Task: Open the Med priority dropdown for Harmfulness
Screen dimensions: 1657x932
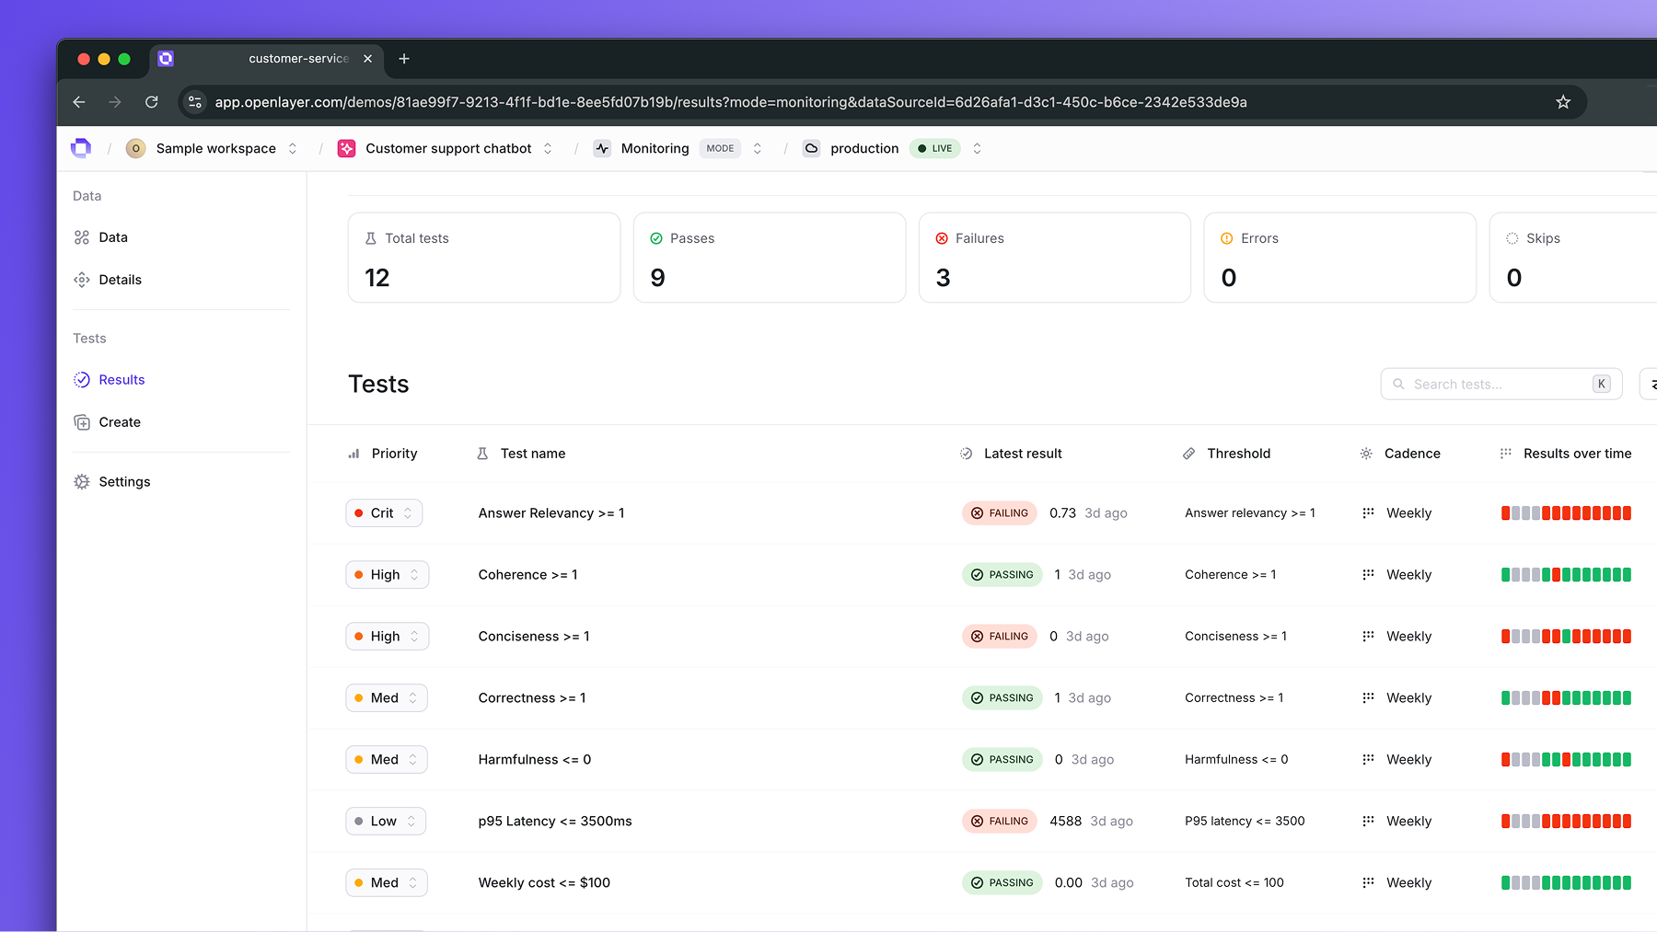Action: click(387, 760)
